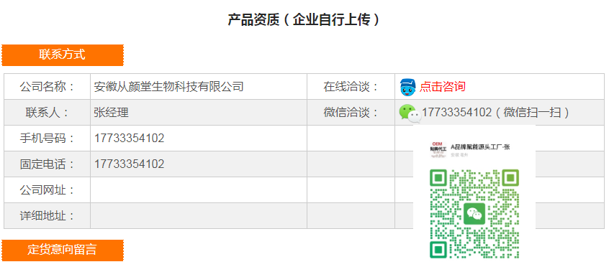Screen dimensions: 609x267
Task: Click the 公司名称 label cell
Action: [47, 86]
